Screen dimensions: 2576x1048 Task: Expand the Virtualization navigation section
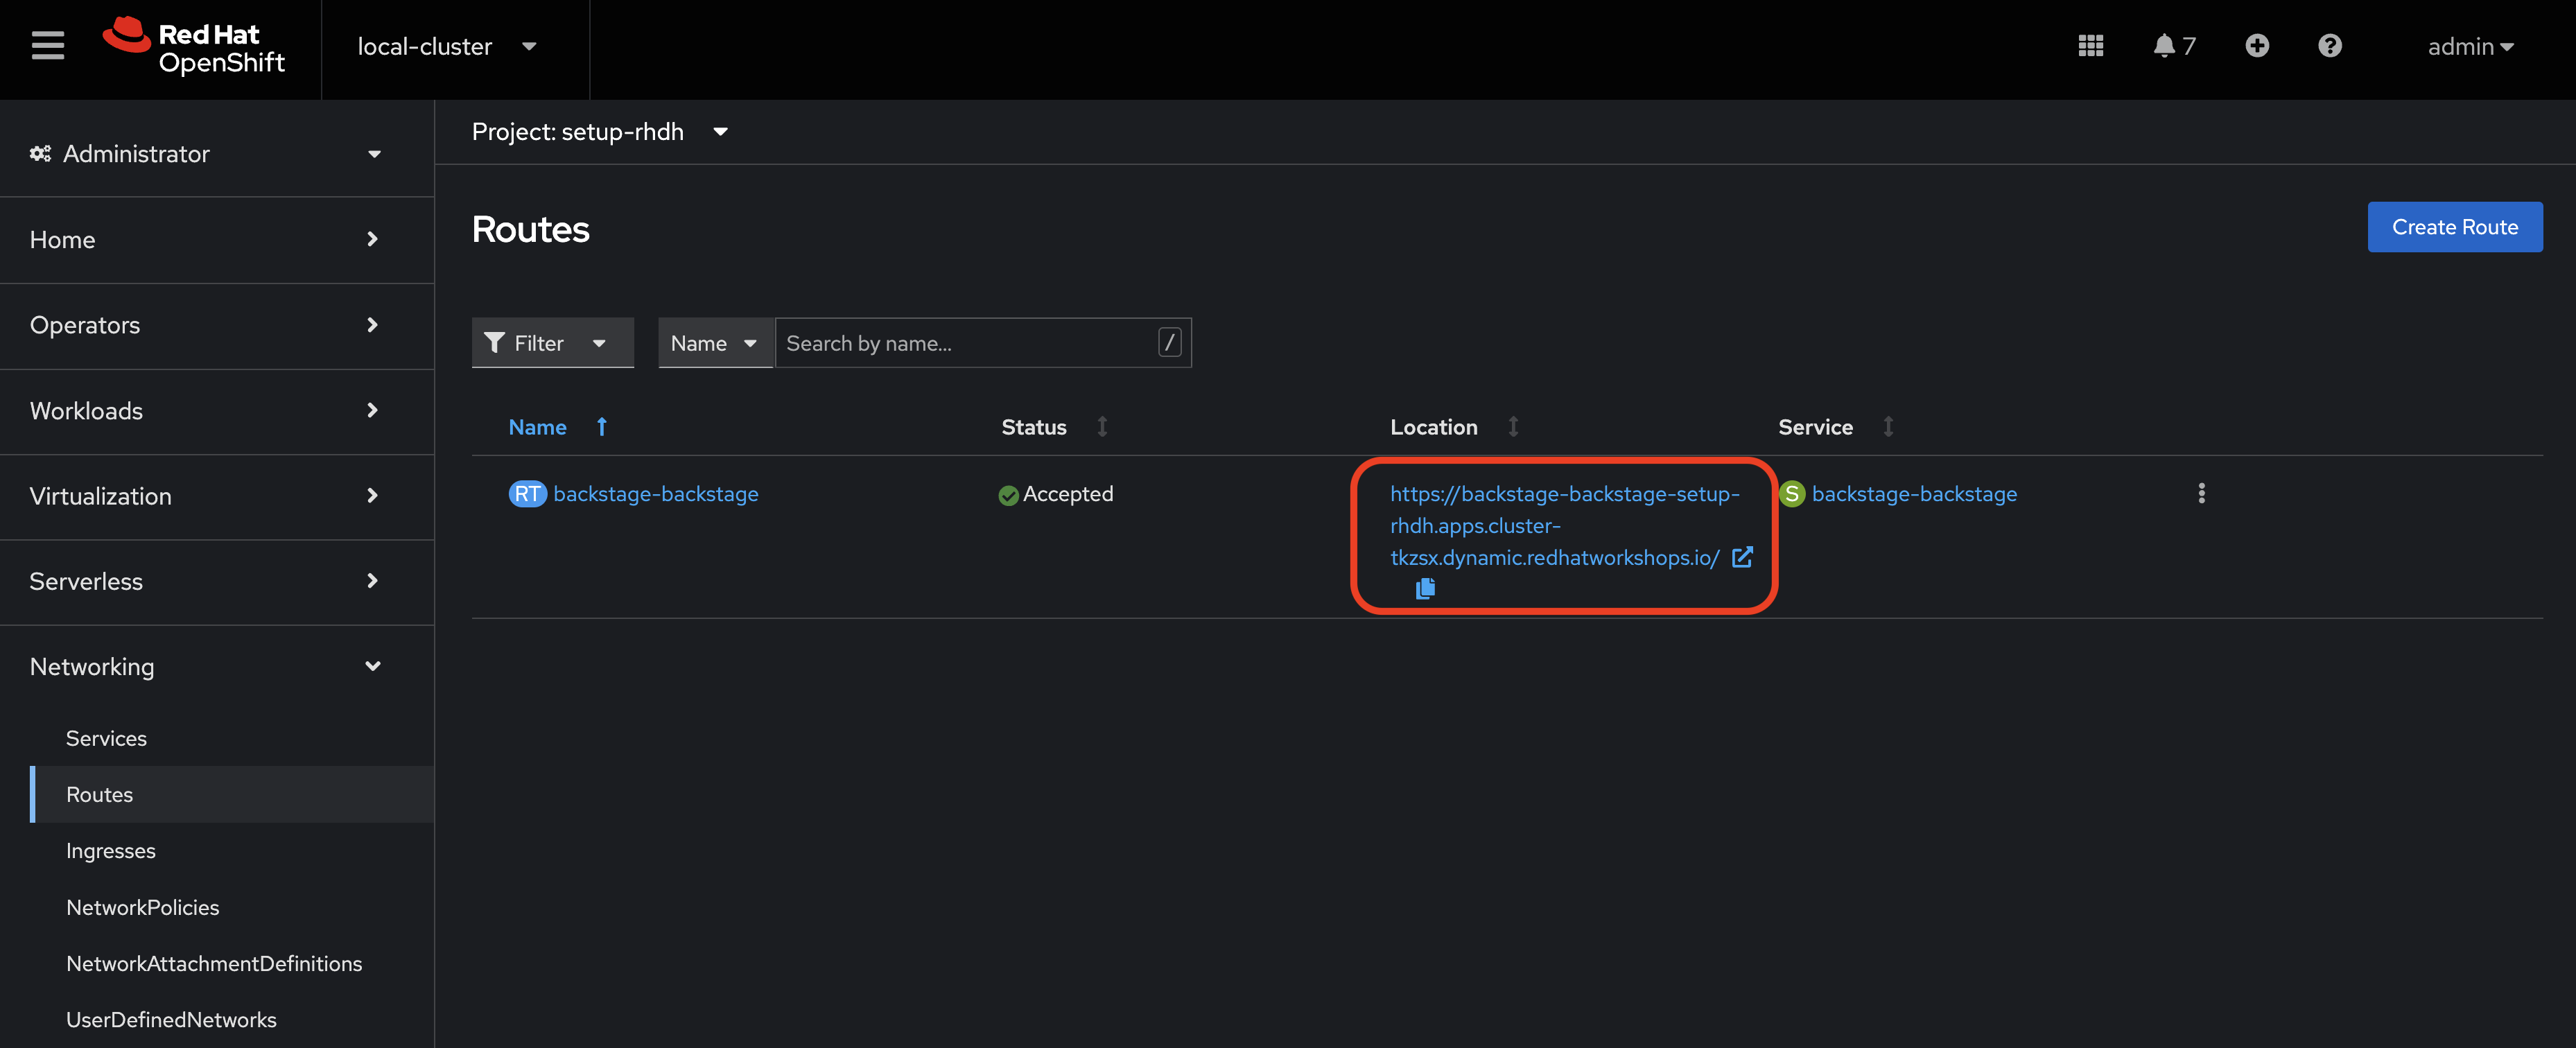(x=217, y=496)
